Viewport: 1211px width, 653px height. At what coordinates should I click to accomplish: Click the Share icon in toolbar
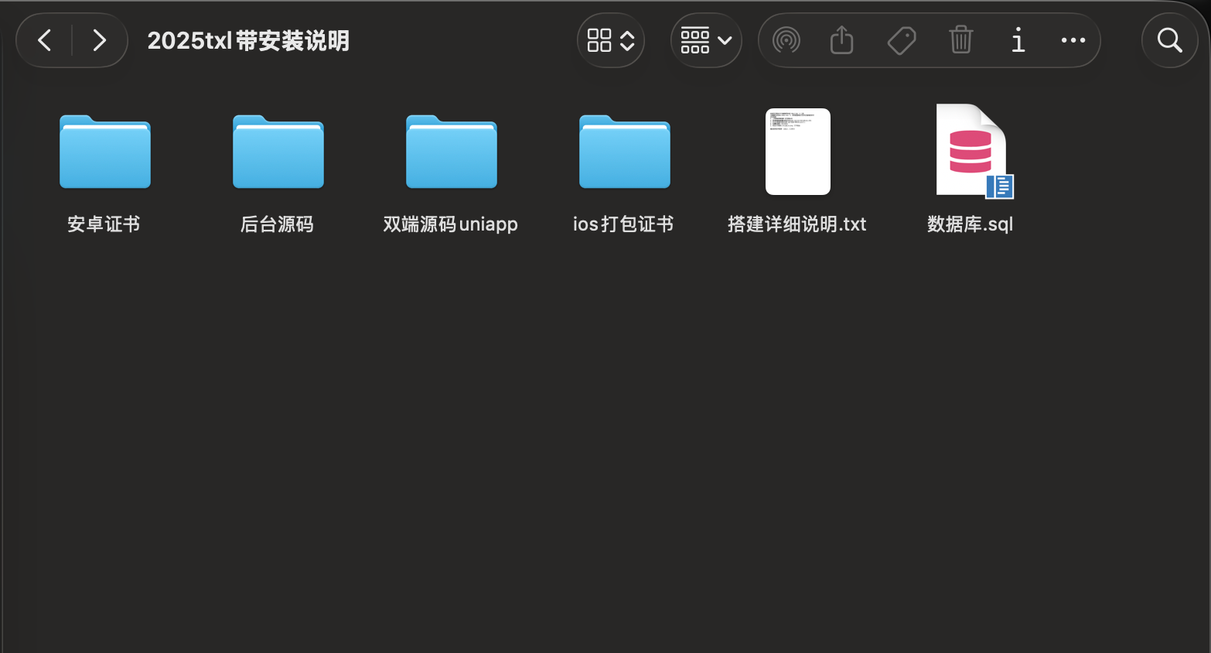coord(841,40)
